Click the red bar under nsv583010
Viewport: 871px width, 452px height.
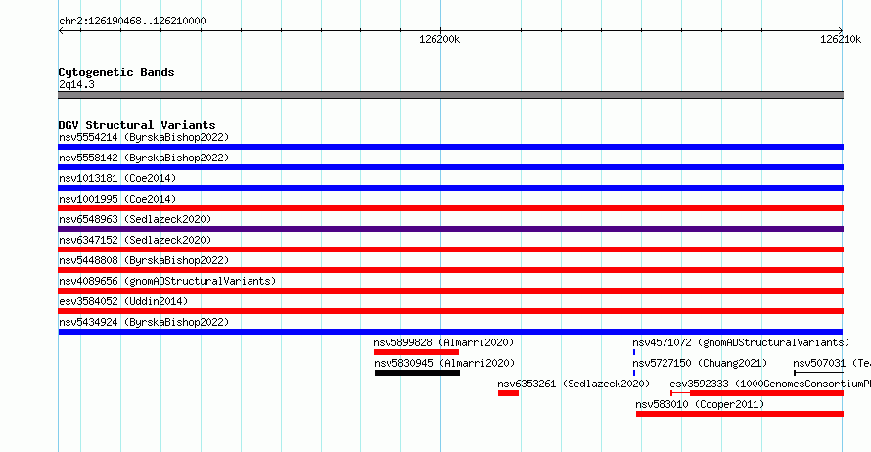click(739, 414)
